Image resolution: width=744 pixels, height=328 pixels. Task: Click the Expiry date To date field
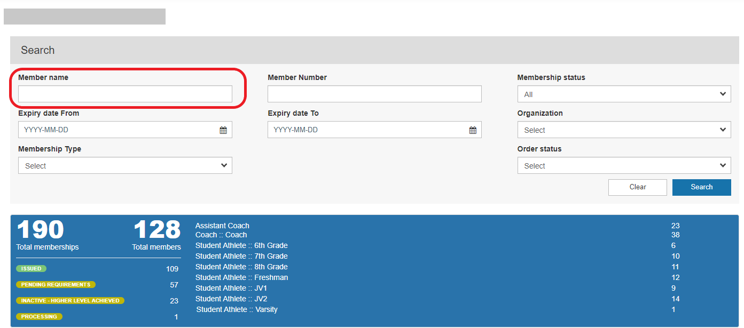coord(374,130)
